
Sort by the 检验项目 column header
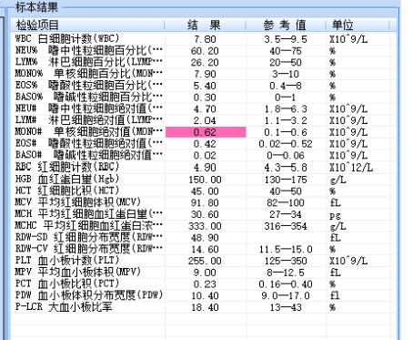click(87, 25)
